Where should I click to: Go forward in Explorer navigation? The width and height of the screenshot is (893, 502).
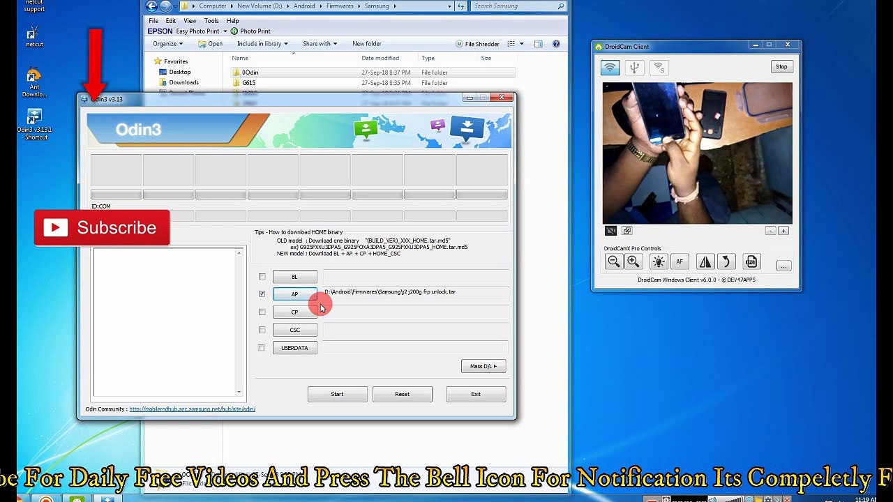click(165, 6)
